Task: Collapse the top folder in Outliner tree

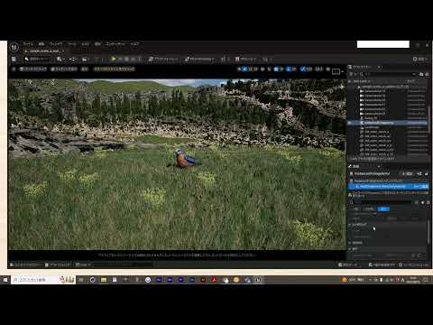Action: pyautogui.click(x=358, y=87)
